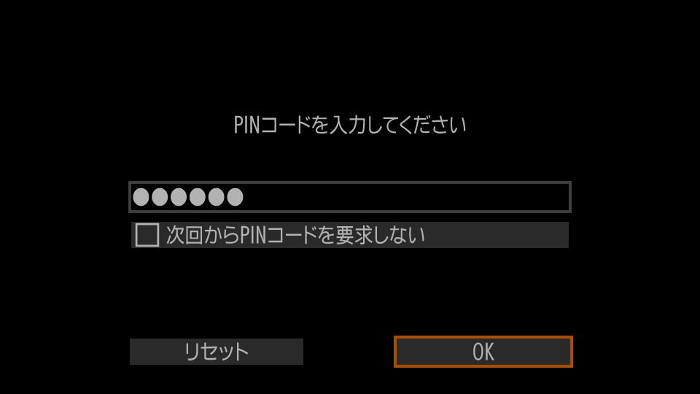Viewport: 700px width, 394px height.
Task: Enable the don't-ask-PIN-next-time checkbox square
Action: click(x=147, y=235)
